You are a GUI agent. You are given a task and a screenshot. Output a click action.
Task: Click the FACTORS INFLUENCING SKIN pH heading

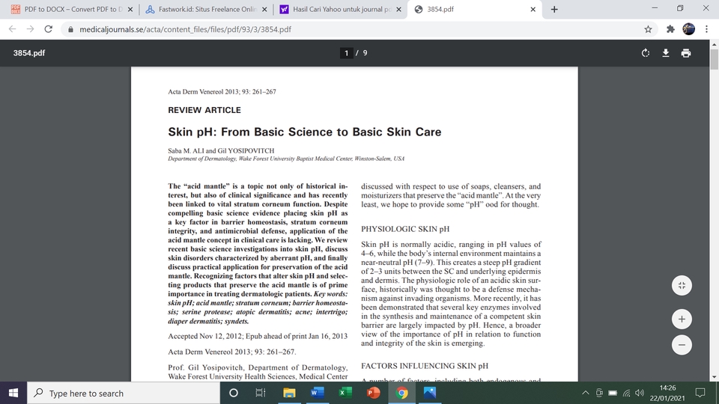pos(425,366)
